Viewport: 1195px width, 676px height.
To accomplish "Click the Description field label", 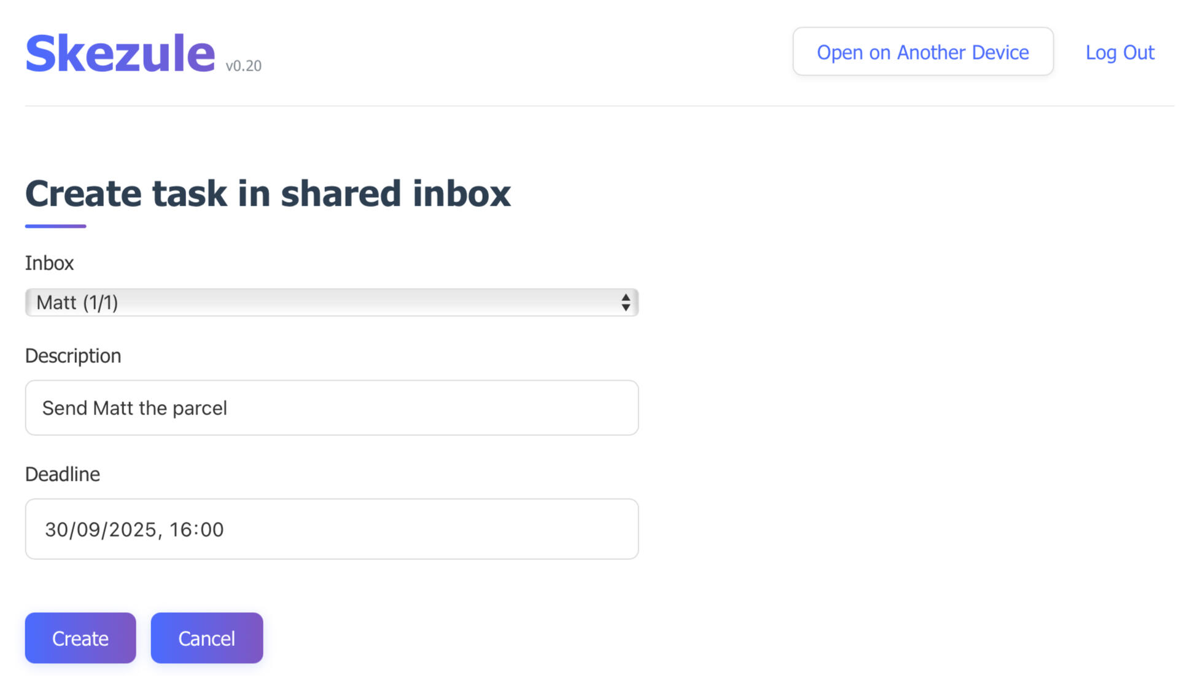I will pyautogui.click(x=73, y=355).
